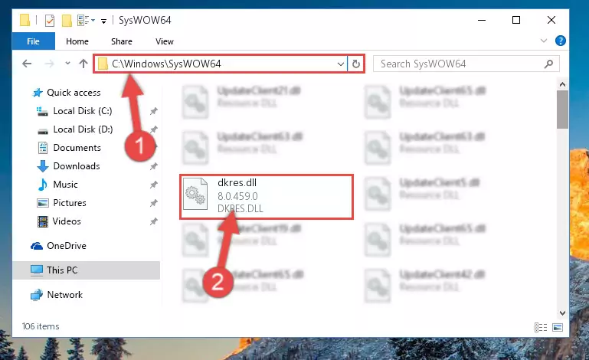The image size is (589, 360).
Task: Expand the ribbon with the chevron
Action: (544, 41)
